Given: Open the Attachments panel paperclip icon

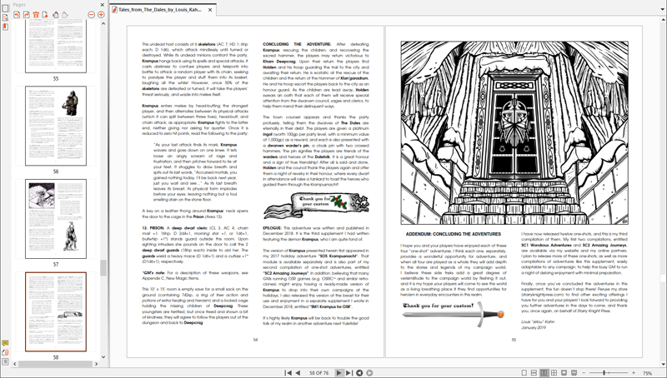Looking at the screenshot, I should coord(5,353).
